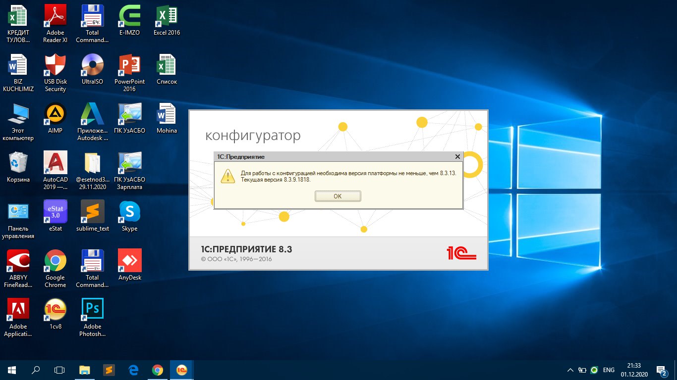Image resolution: width=677 pixels, height=380 pixels.
Task: Select the eStat 3.0 shortcut
Action: tap(56, 216)
